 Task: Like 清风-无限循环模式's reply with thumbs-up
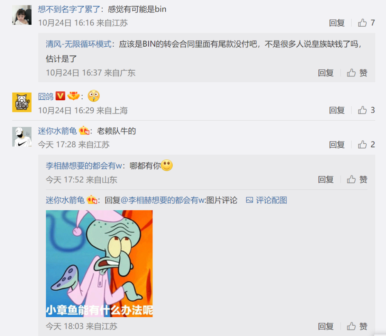coord(351,73)
